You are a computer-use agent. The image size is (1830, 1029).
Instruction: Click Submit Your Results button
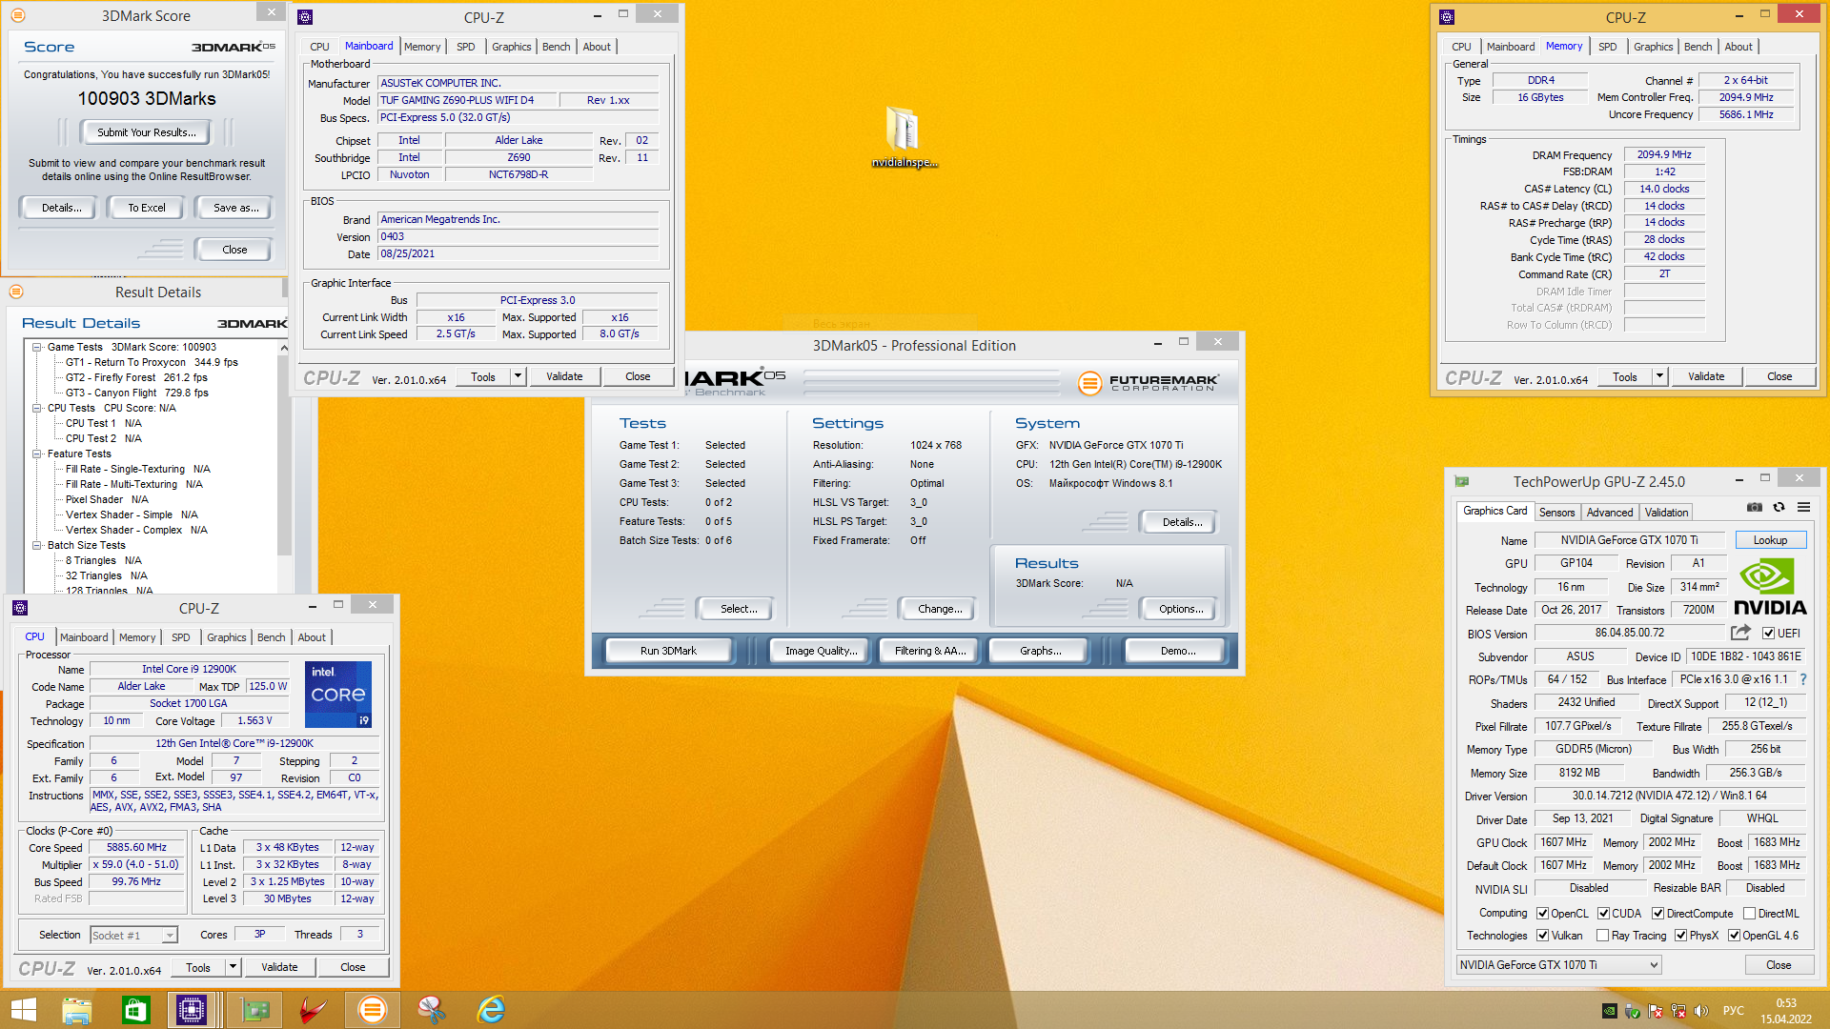click(x=147, y=132)
